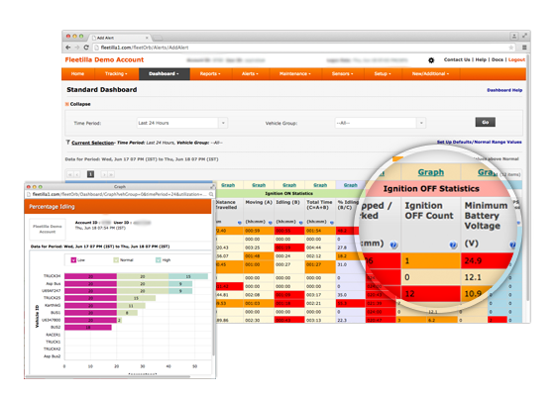The width and height of the screenshot is (559, 398).
Task: Expand the Graph popup window to full screen
Action: click(213, 186)
